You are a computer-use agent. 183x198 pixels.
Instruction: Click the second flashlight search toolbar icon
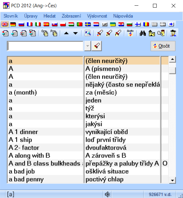coord(109,33)
